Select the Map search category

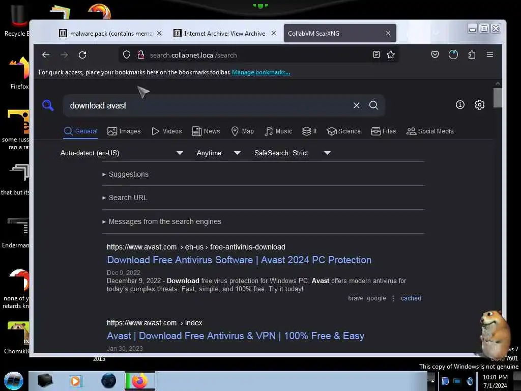(x=243, y=131)
